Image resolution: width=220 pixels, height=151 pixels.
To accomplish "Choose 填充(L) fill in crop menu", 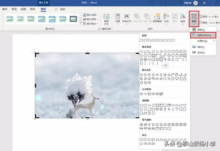I will [x=203, y=47].
